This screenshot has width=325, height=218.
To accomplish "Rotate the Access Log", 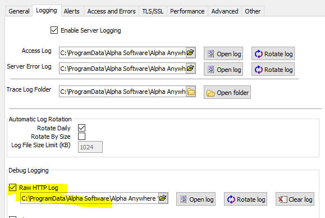I will (273, 54).
